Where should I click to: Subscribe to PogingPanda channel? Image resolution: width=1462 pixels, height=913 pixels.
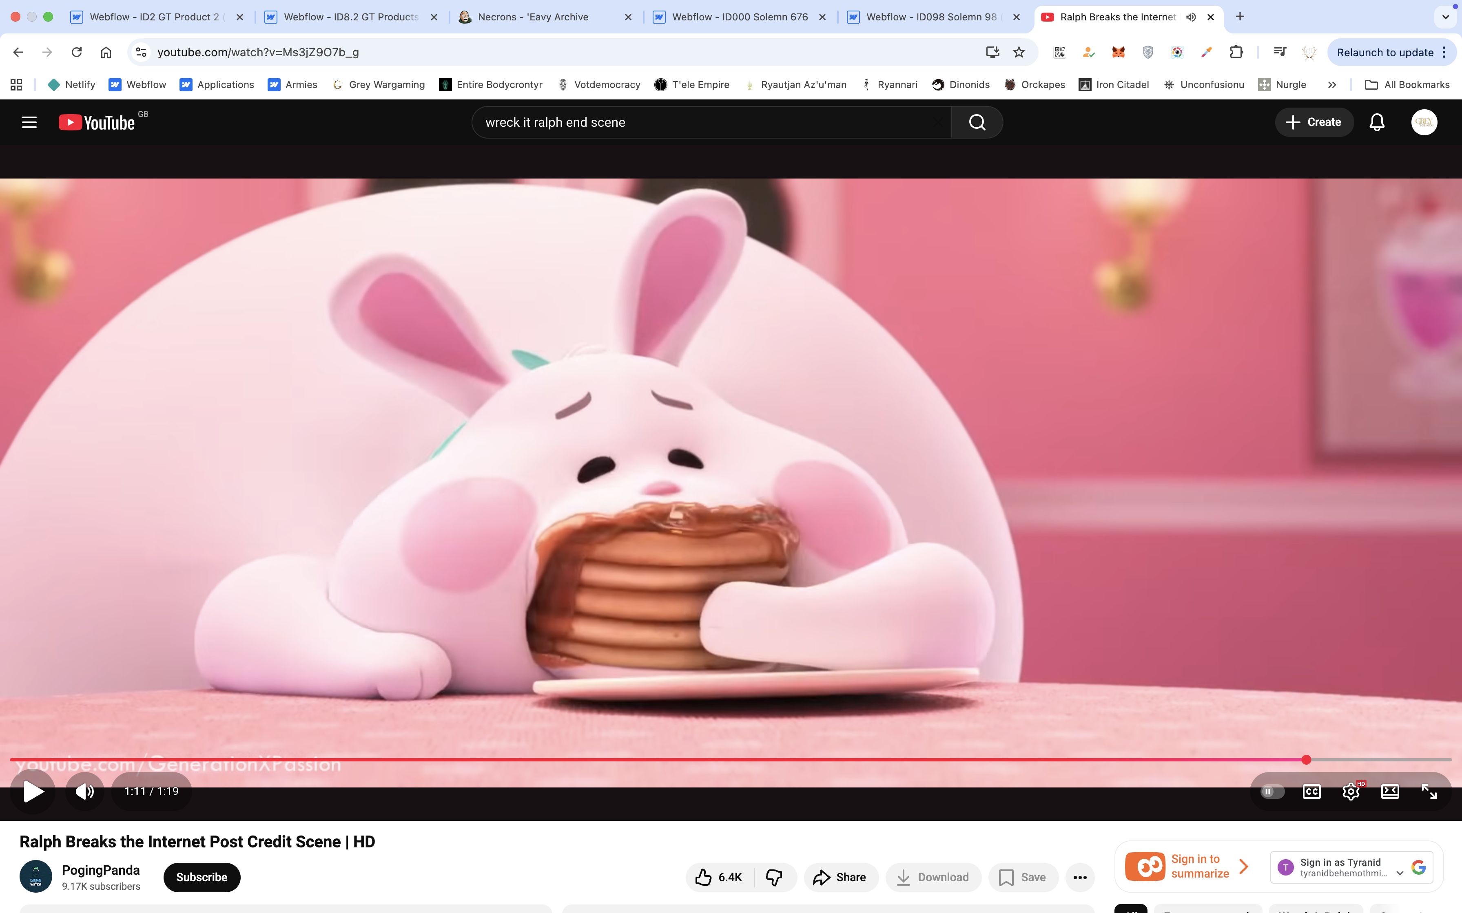coord(202,878)
